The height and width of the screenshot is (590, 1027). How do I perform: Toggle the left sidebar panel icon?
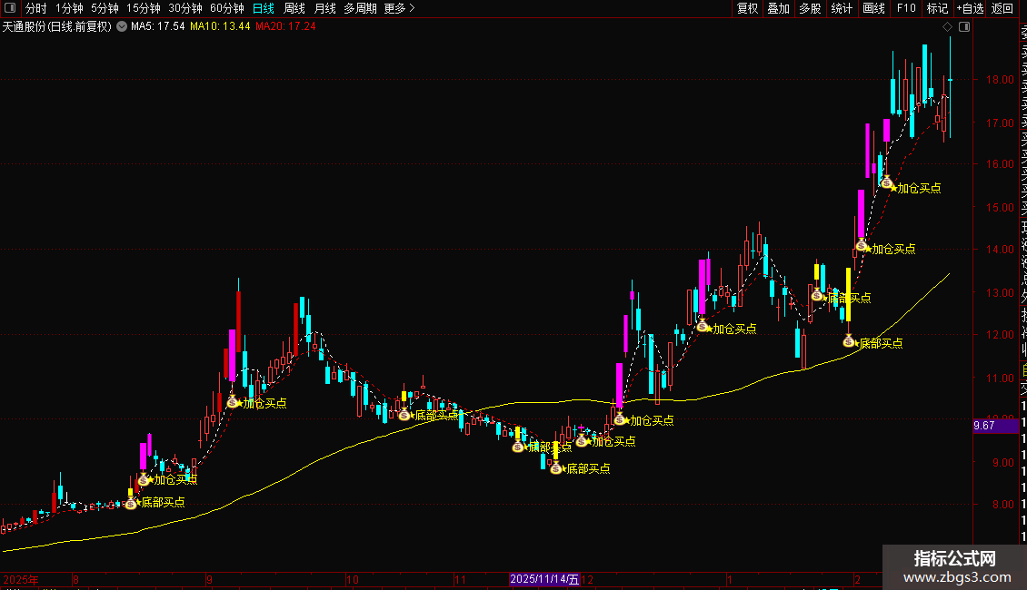[10, 8]
